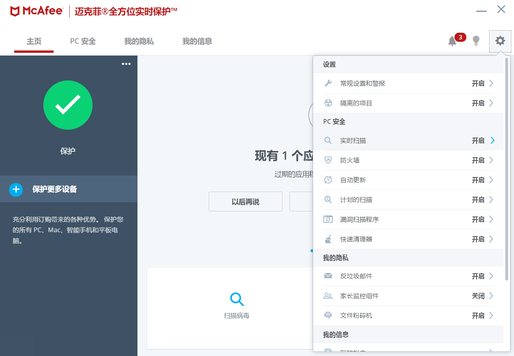Click the 保护更多设备 sidebar button
The width and height of the screenshot is (514, 356).
[69, 189]
